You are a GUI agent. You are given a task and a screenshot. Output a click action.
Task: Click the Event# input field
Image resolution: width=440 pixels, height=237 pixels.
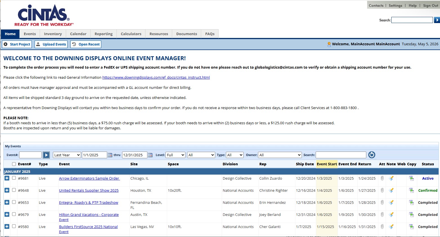point(30,155)
